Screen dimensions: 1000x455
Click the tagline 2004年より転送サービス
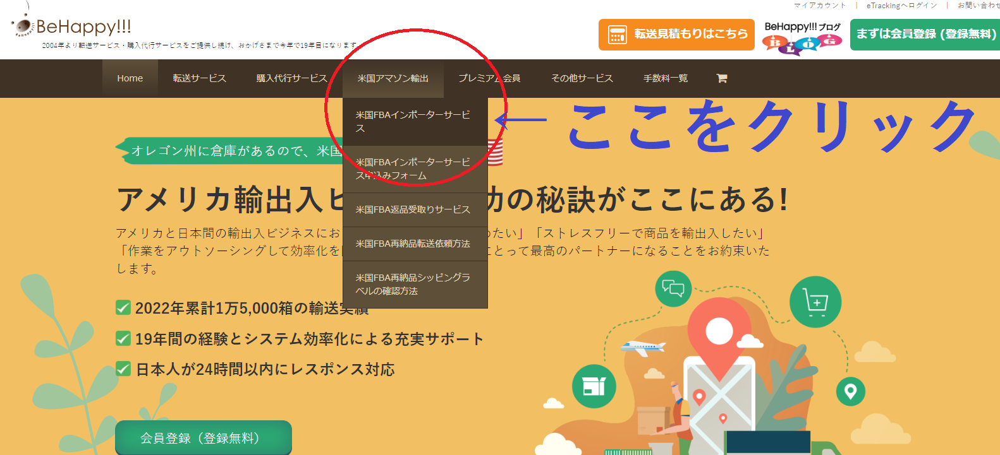[201, 45]
